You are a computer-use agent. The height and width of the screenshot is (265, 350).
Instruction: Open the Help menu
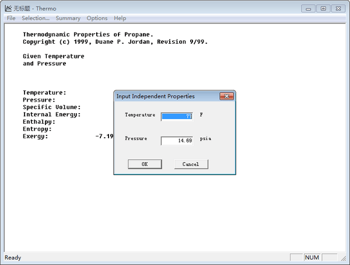pos(120,18)
